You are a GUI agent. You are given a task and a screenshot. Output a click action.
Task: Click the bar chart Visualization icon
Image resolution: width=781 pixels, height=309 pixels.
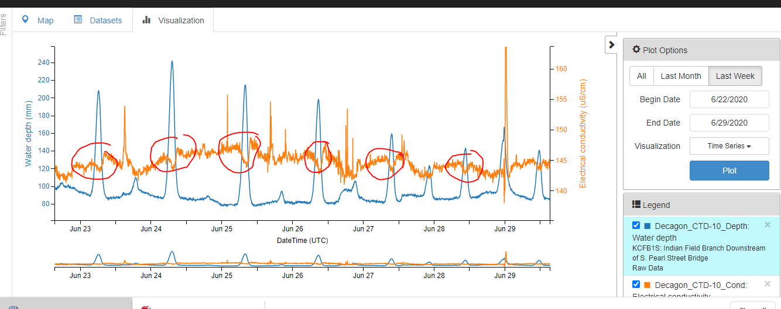click(x=146, y=20)
